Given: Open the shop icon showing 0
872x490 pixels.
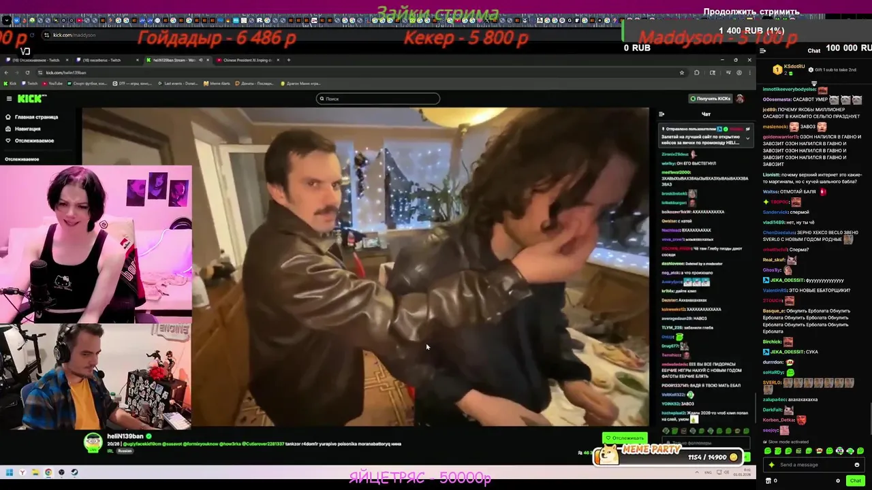Looking at the screenshot, I should tap(771, 480).
